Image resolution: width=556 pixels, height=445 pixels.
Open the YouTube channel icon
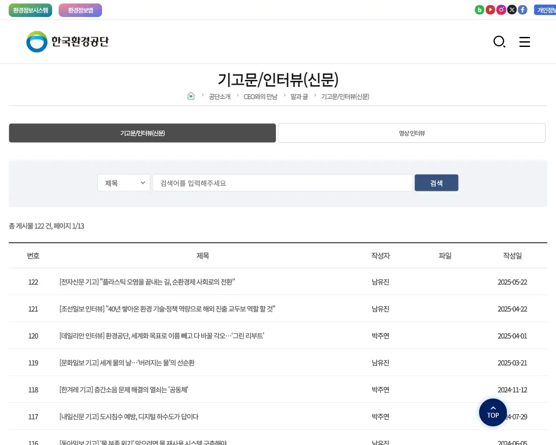(490, 9)
